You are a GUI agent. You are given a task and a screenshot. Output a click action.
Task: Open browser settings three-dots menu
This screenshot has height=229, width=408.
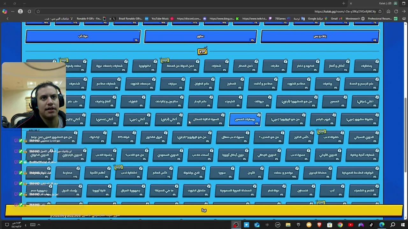(x=13, y=11)
